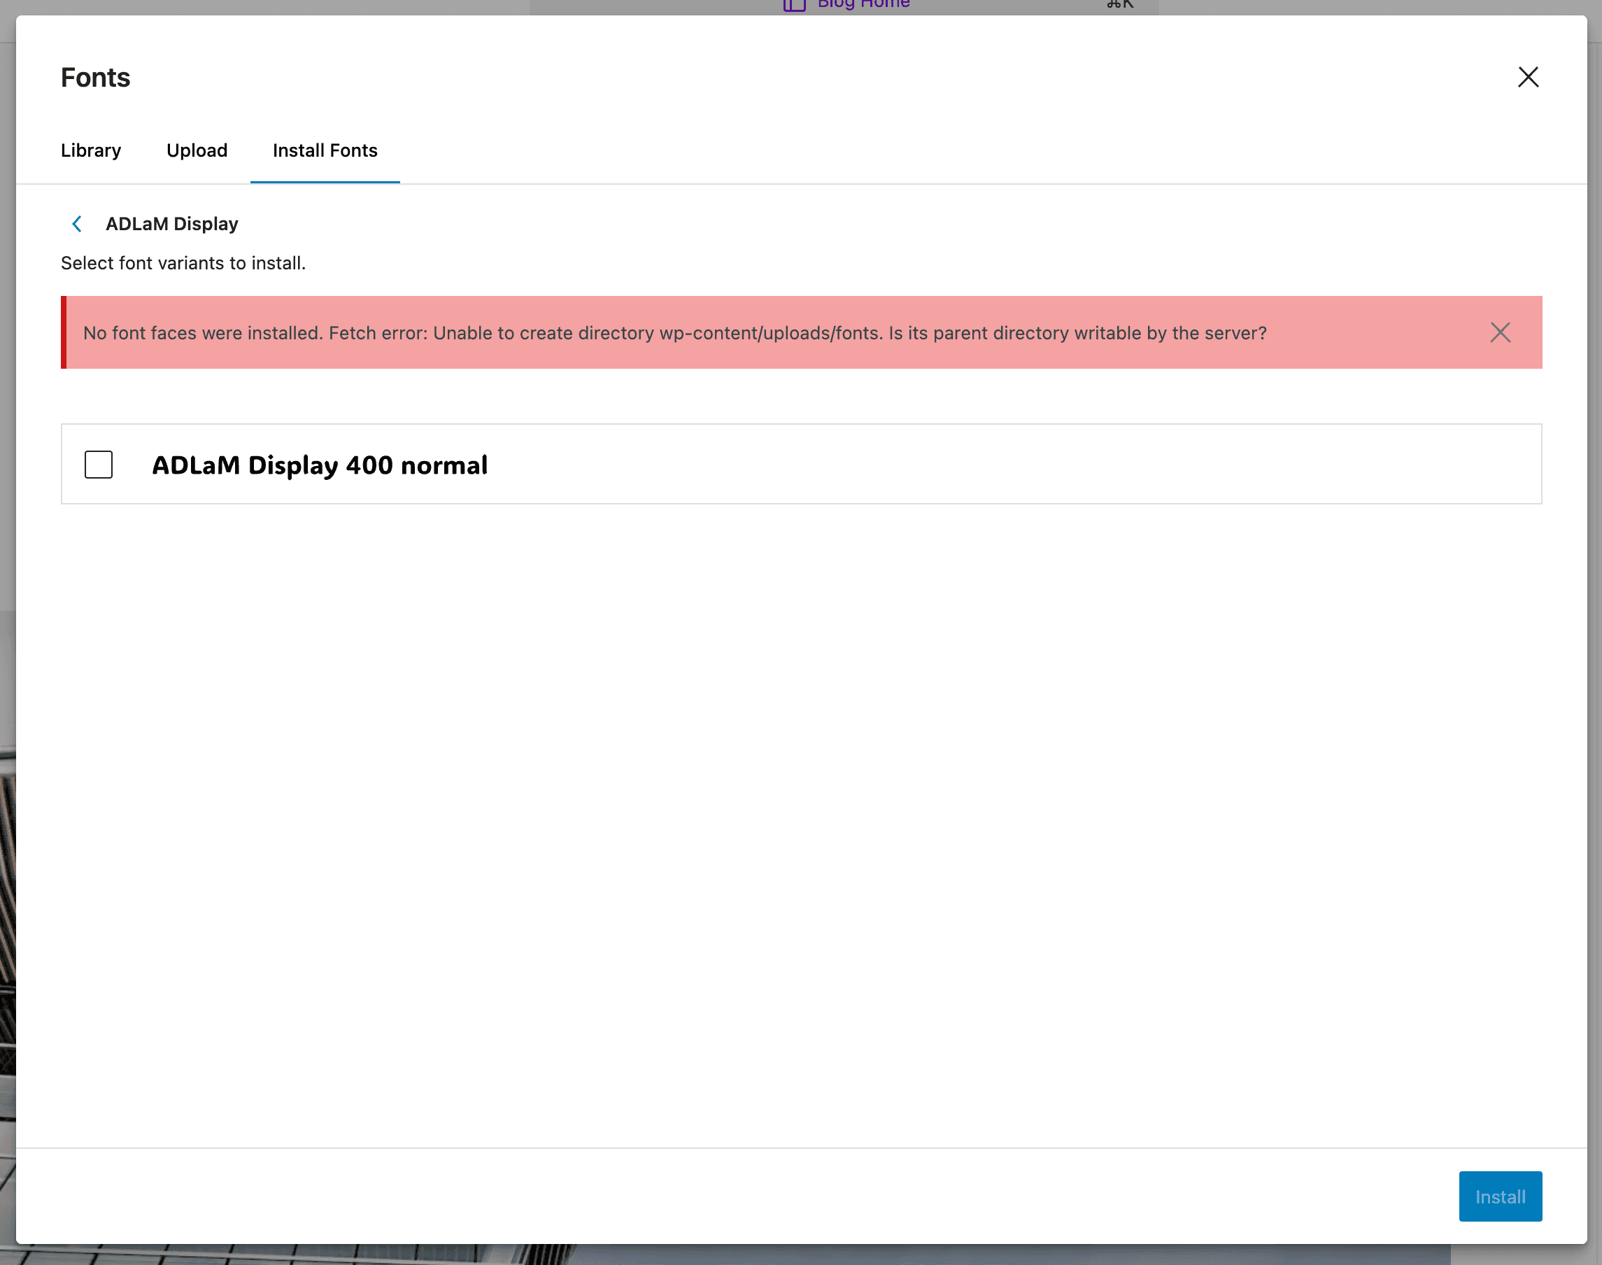The height and width of the screenshot is (1265, 1602).
Task: Click the ADLaM Display heading text
Action: tap(172, 224)
